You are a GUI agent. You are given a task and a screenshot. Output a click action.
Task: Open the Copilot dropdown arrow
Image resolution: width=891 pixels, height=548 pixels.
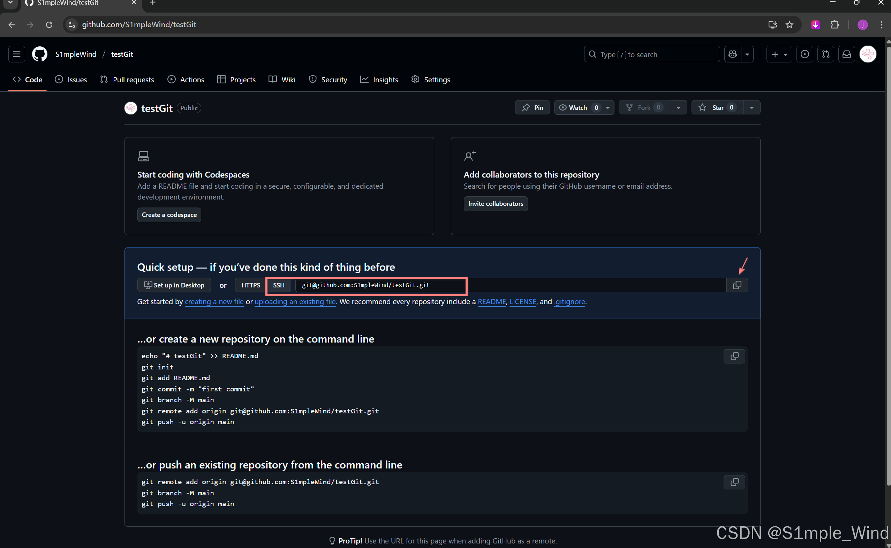747,54
